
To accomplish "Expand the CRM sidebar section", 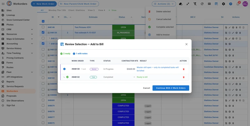I will coord(32,29).
